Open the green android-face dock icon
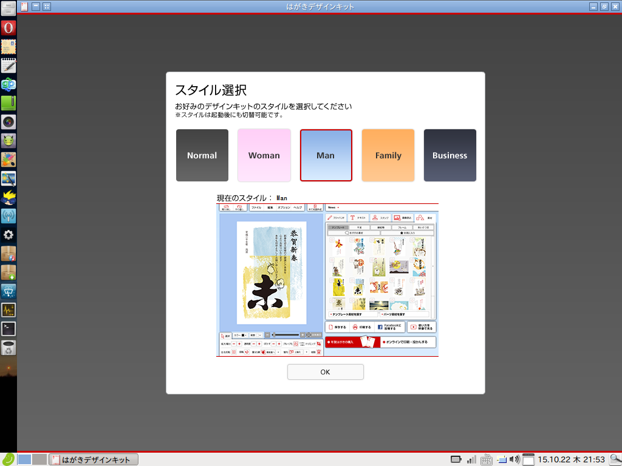This screenshot has width=622, height=466. 9,141
